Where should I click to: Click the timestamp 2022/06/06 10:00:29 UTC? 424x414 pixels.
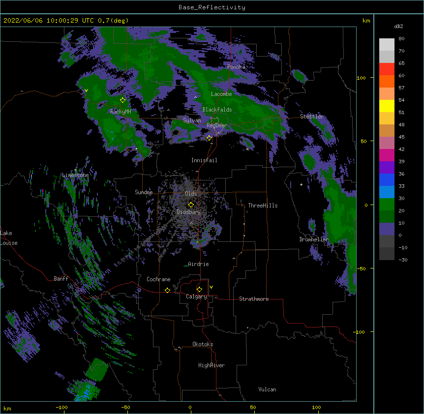pyautogui.click(x=48, y=21)
